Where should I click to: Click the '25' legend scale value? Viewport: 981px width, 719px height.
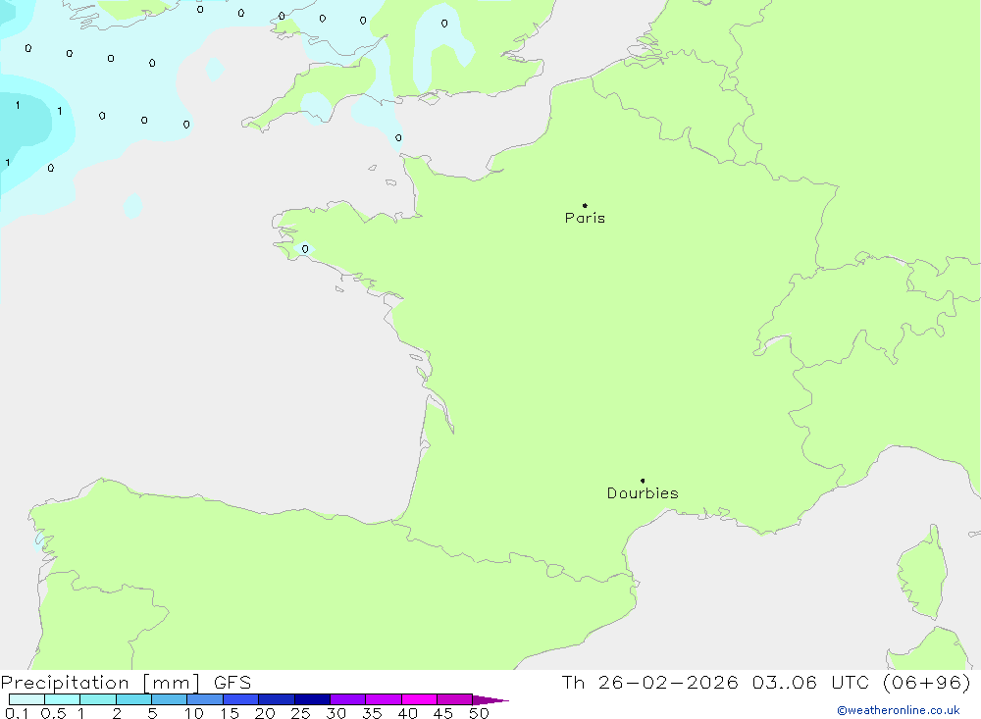(x=300, y=713)
